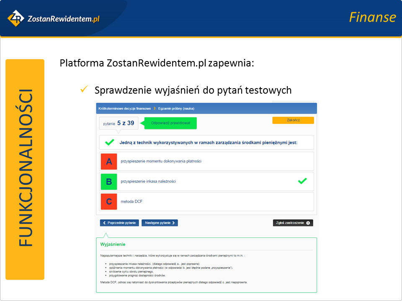The width and height of the screenshot is (402, 301).
Task: Click the green checkmark in answer B row
Action: [x=302, y=181]
